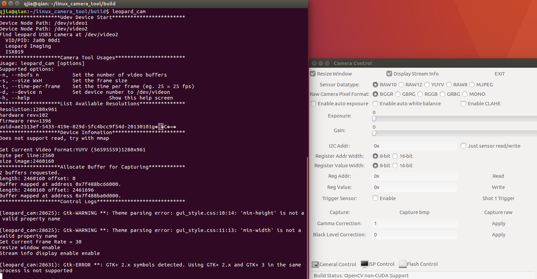Click the terminal title qjia@qian build
The image size is (537, 279).
69,3
